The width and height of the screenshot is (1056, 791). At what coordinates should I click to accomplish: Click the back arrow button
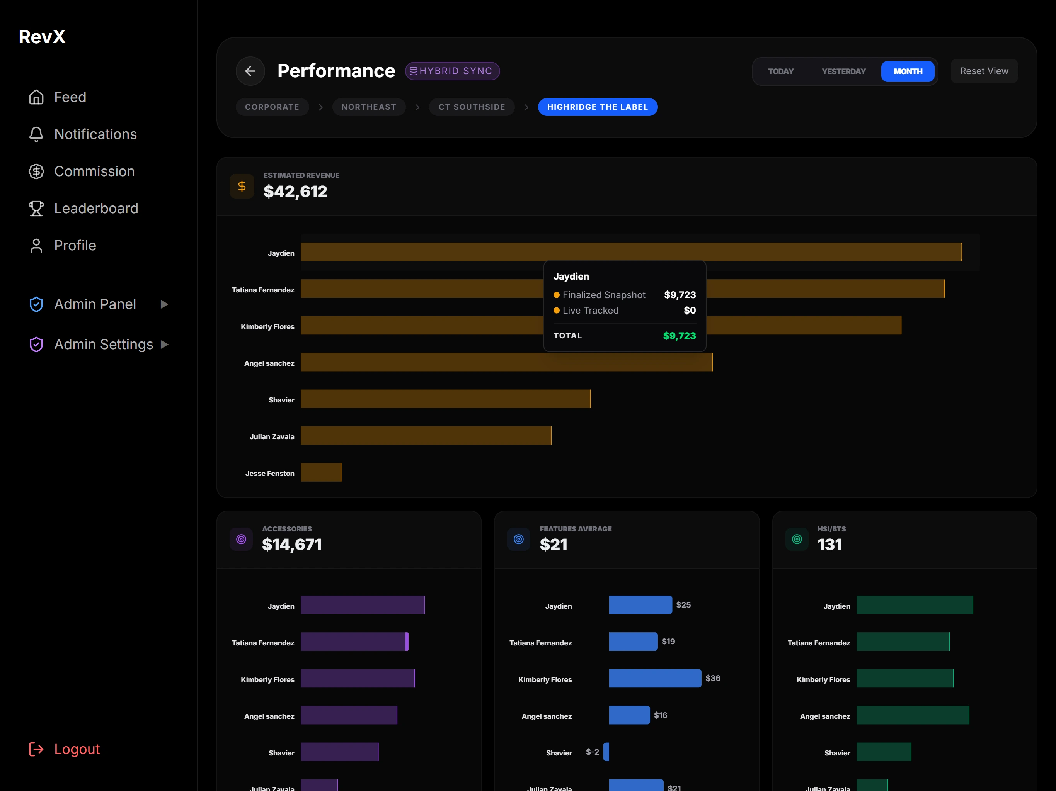click(250, 71)
